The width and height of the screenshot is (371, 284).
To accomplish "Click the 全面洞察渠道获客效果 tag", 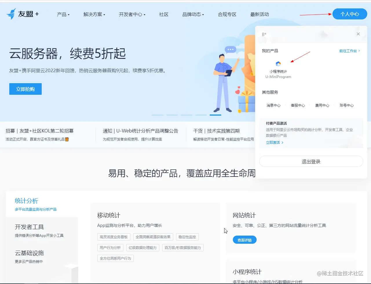I will click(153, 237).
